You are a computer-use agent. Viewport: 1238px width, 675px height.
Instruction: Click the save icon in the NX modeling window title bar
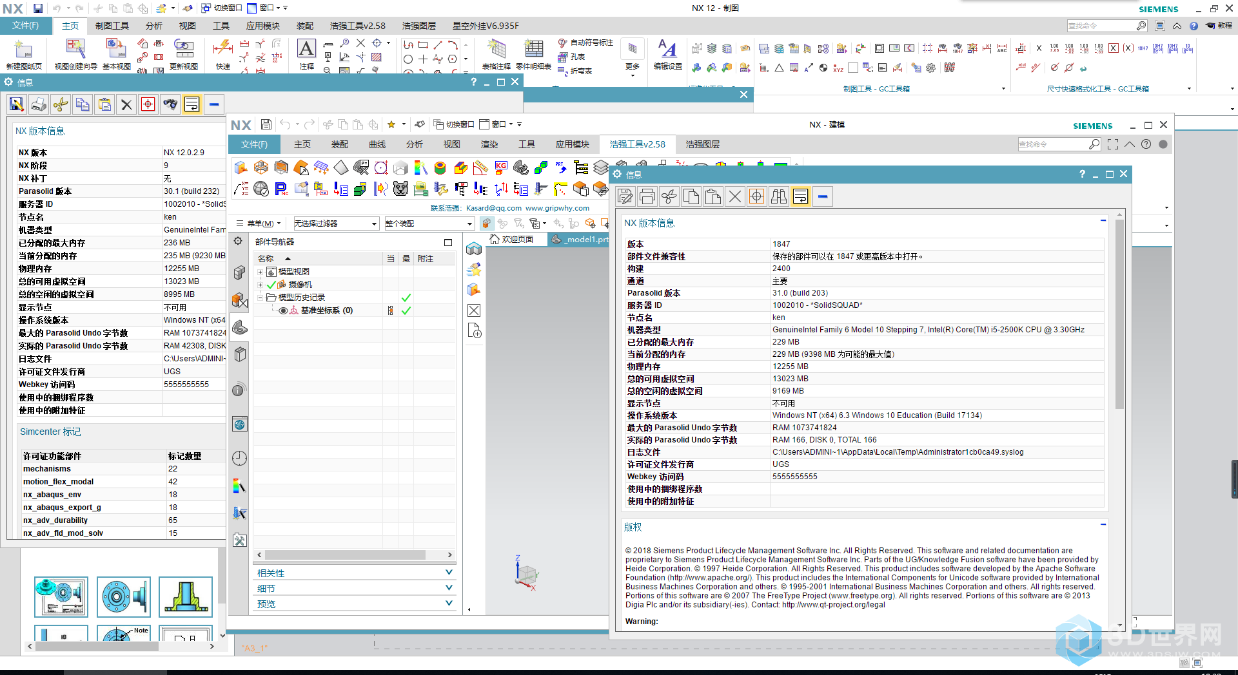click(x=266, y=124)
